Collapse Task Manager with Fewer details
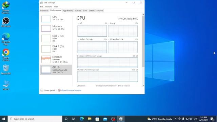The image size is (217, 122). (x=48, y=90)
